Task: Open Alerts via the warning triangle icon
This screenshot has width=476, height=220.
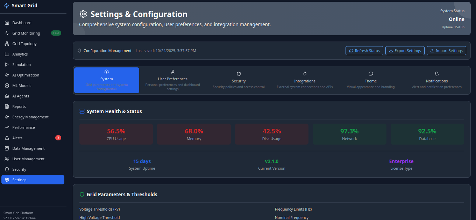Action: pyautogui.click(x=7, y=138)
